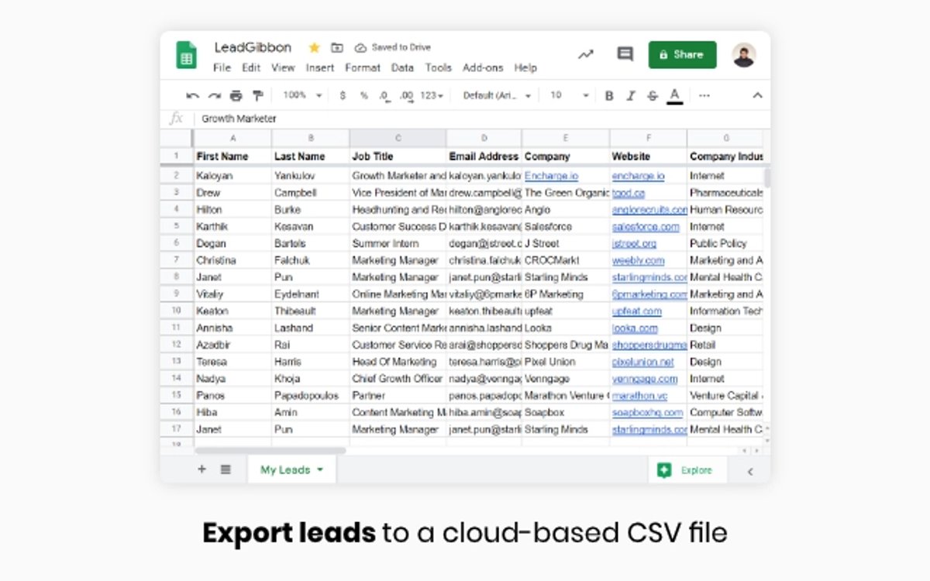
Task: Click the Google Sheets logo icon
Action: (x=187, y=55)
